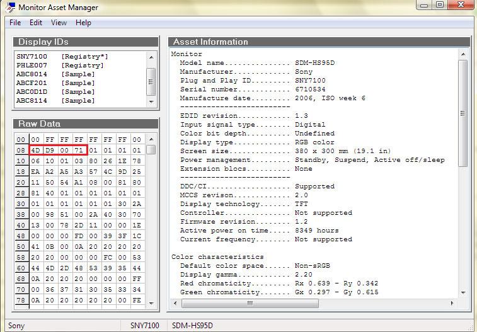Click Asset Information horizontal scrollbar thumb

250,303
